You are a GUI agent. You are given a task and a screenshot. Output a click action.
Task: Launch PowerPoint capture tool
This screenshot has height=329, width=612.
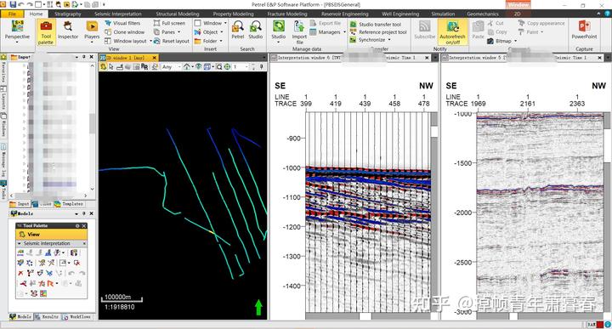coord(584,31)
